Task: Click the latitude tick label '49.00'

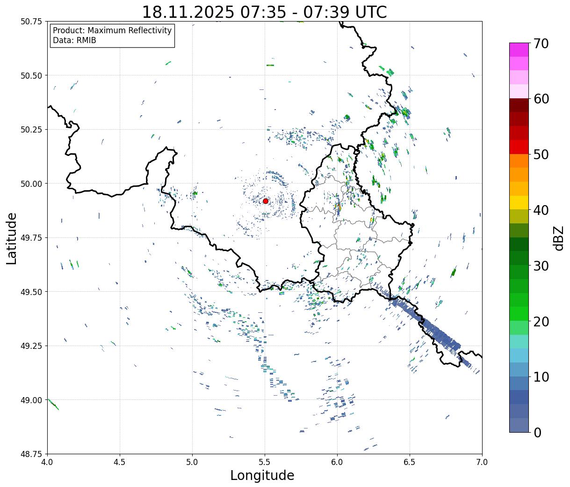Action: point(31,400)
